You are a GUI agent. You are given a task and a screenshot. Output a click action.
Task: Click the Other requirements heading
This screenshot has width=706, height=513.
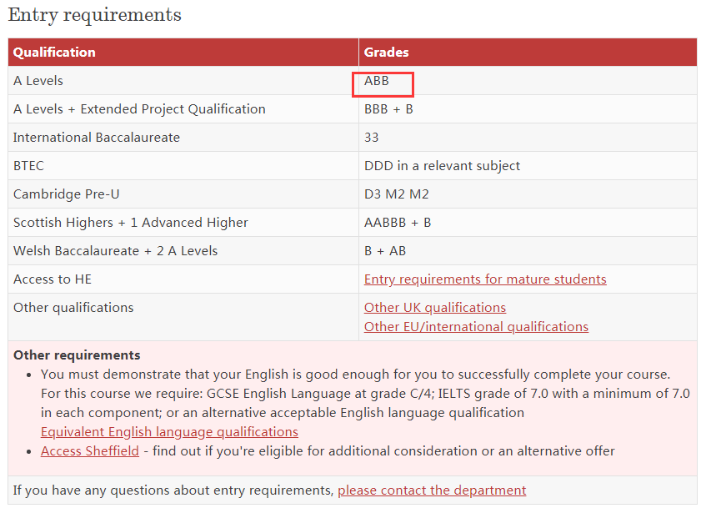click(77, 355)
